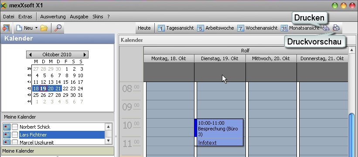Screen dimensions: 358x157
Task: Click the Druckvorschau preview icon
Action: pos(336,28)
